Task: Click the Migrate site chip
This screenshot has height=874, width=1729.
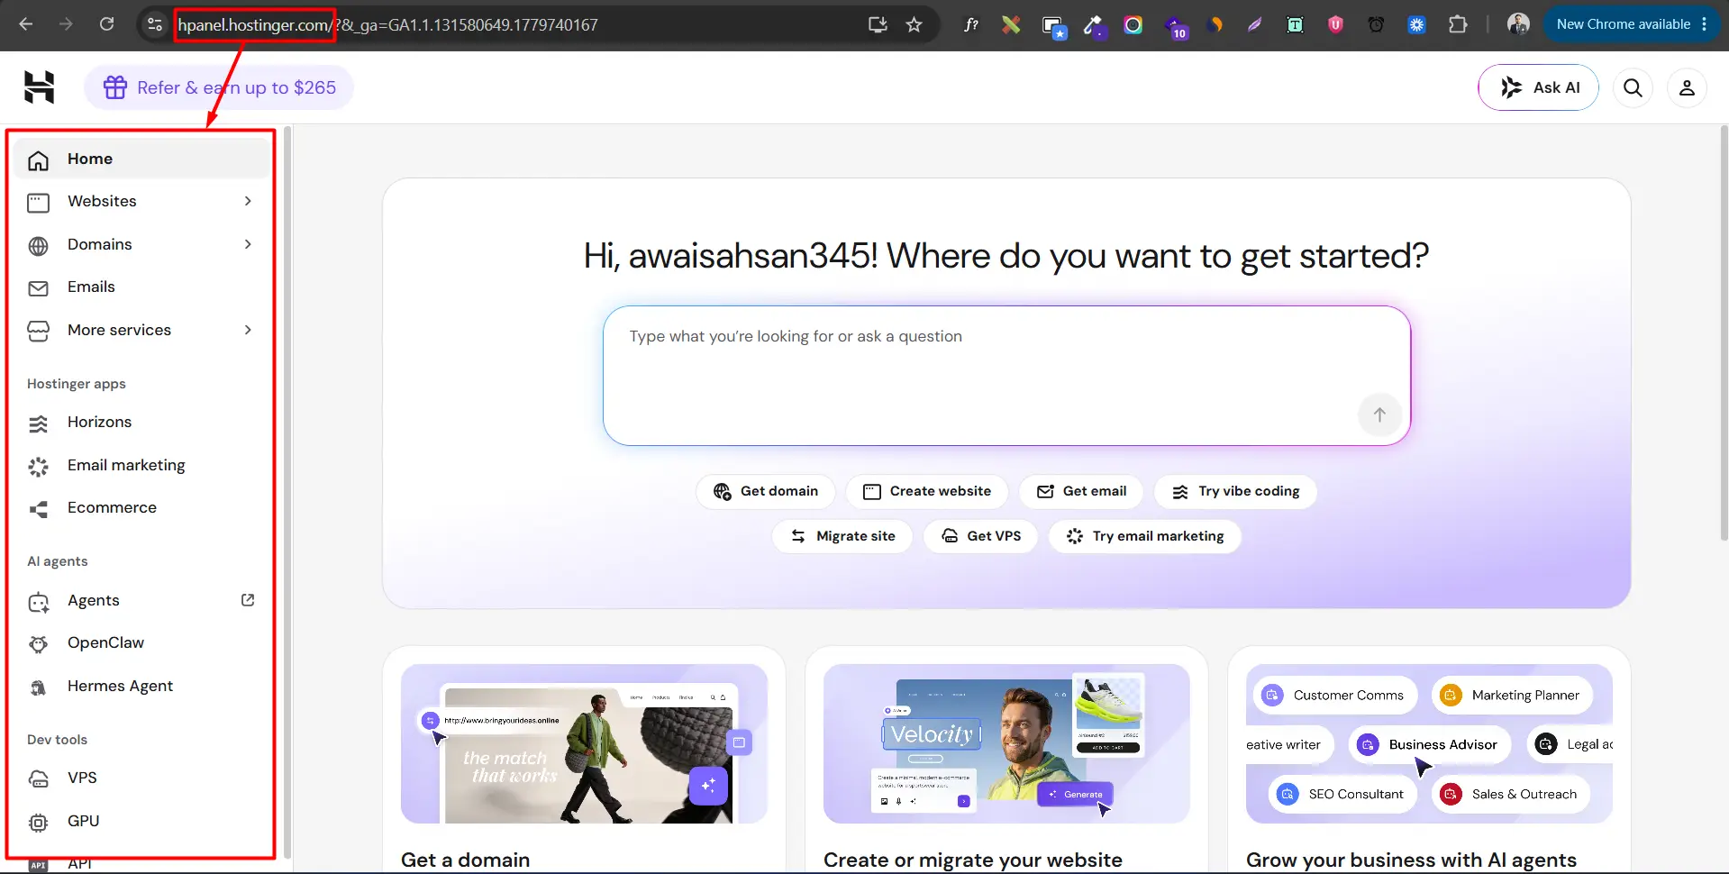Action: point(842,536)
